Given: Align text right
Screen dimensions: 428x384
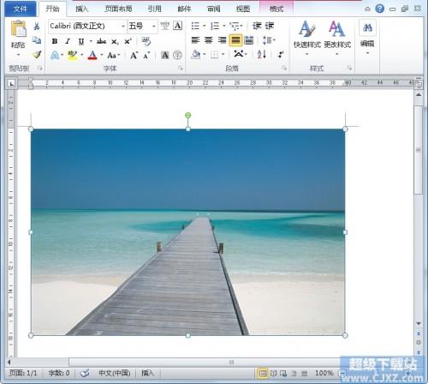Looking at the screenshot, I should pos(222,40).
